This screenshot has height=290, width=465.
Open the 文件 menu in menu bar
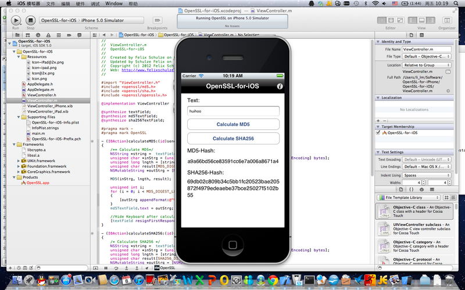pyautogui.click(x=51, y=3)
